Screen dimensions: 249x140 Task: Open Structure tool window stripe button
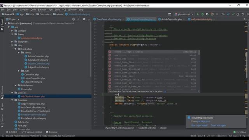2,93
